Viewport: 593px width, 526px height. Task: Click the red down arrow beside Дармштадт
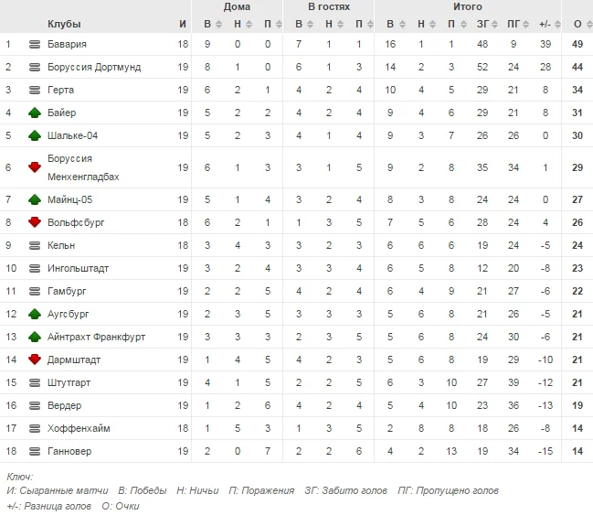click(35, 360)
